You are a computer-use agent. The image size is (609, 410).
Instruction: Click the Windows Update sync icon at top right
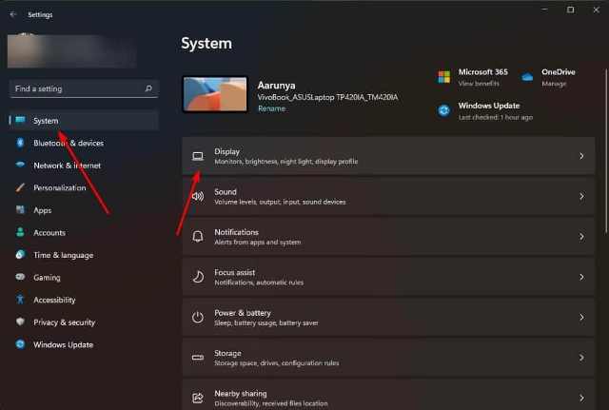point(444,110)
